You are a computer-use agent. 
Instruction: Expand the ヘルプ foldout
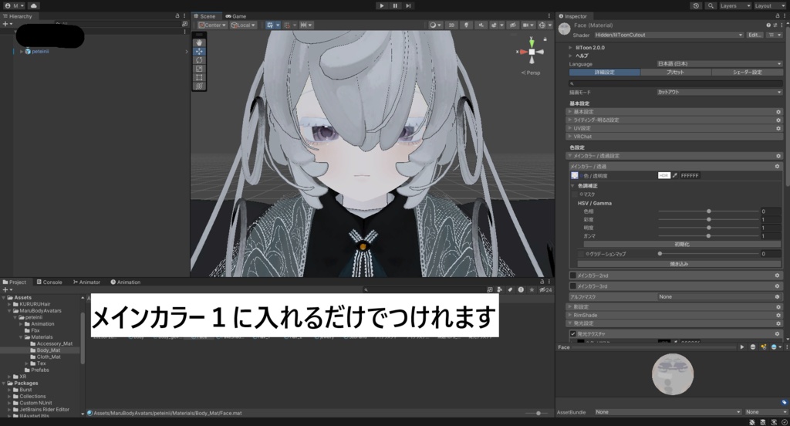point(570,56)
